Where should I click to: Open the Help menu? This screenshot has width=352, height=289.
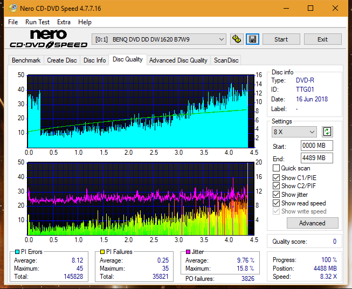[x=85, y=22]
